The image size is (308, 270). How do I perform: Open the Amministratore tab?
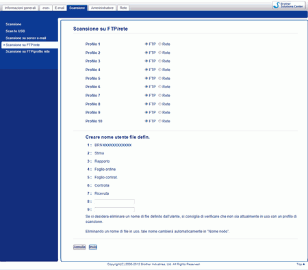(x=102, y=8)
